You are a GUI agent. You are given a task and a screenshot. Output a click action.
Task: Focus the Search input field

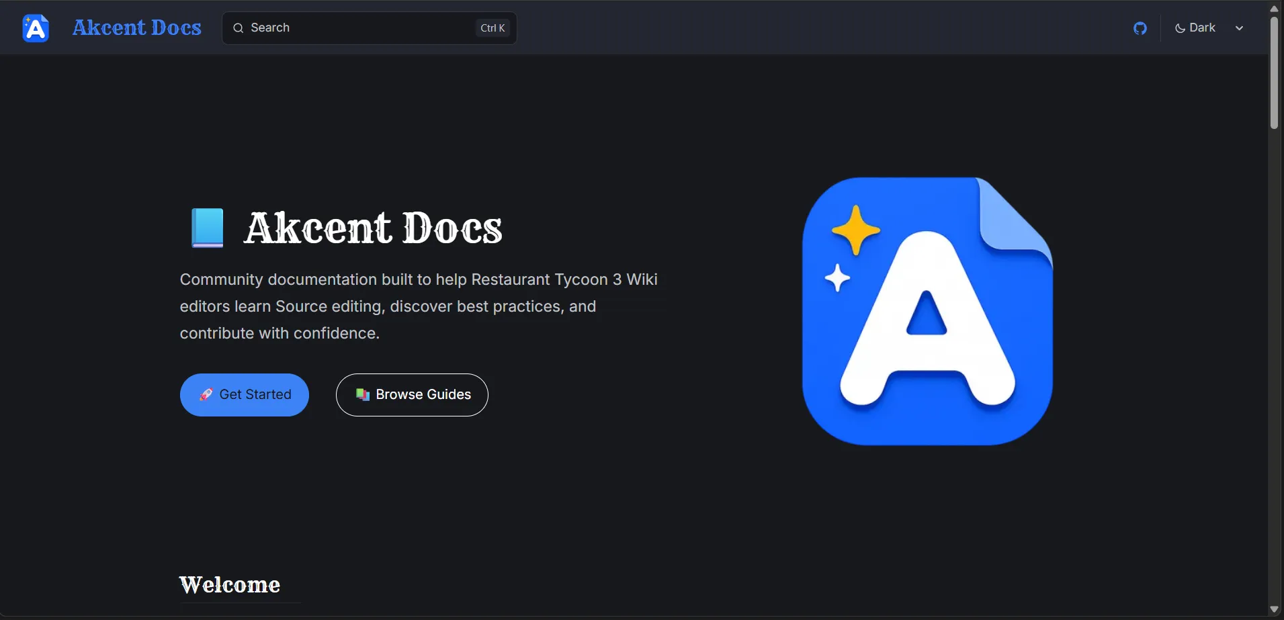[370, 28]
